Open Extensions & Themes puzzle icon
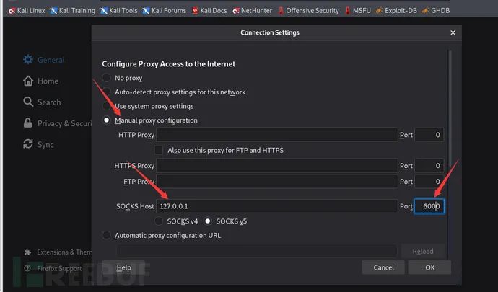498x292 pixels. click(x=27, y=252)
